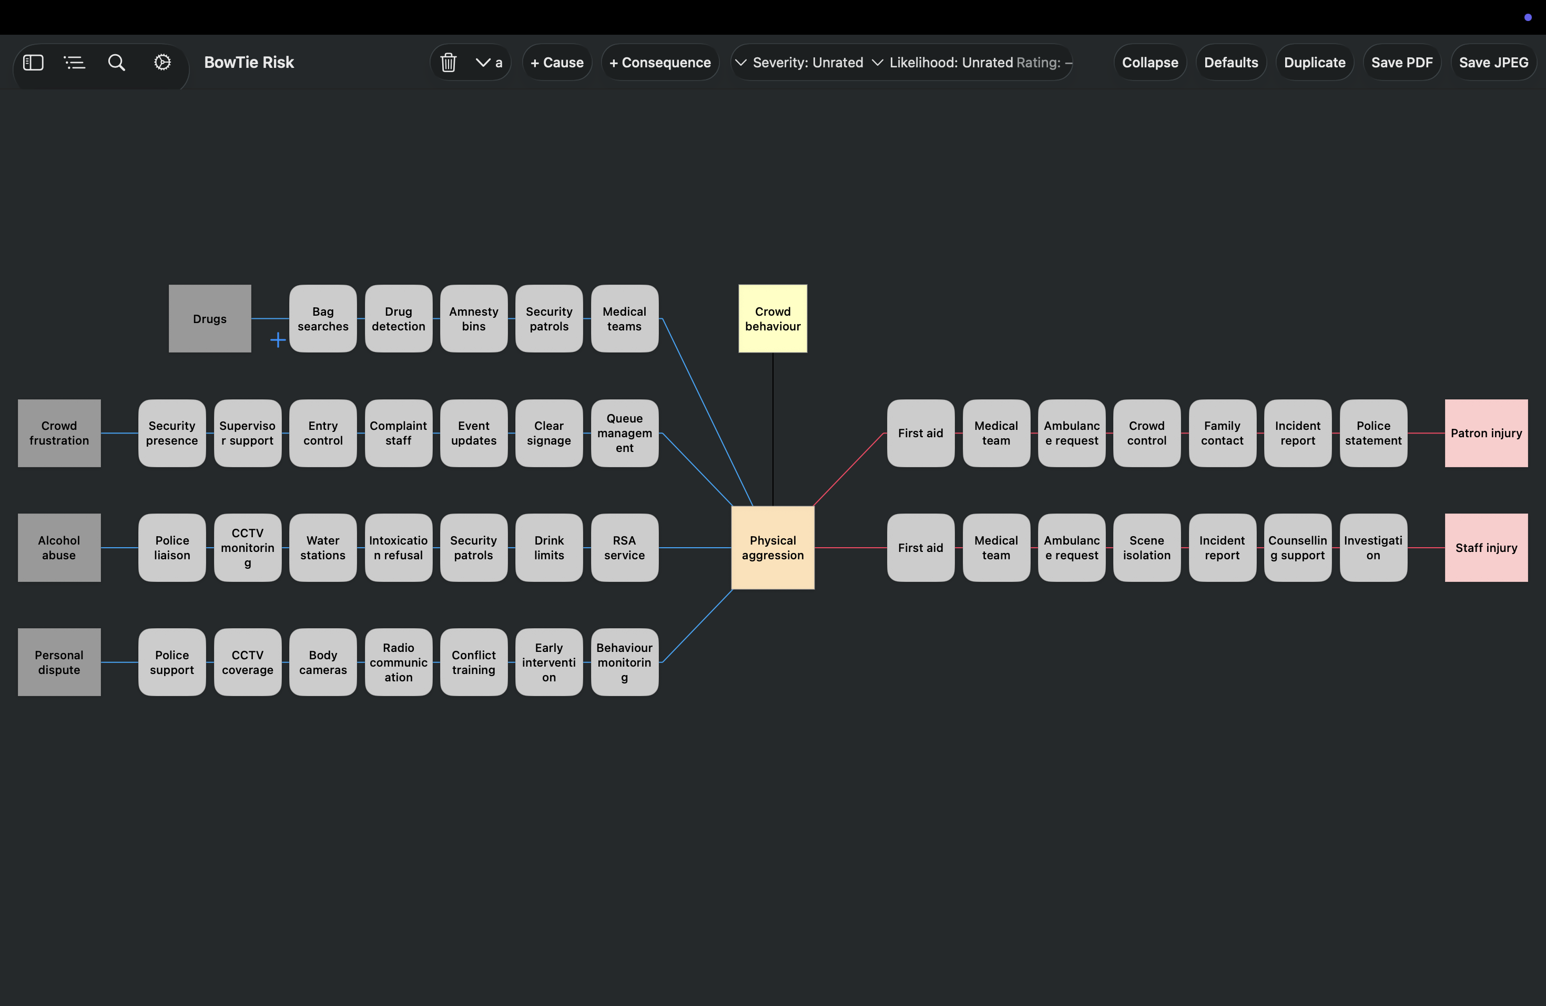The image size is (1546, 1006).
Task: Click the Counselling support barrier
Action: tap(1297, 547)
